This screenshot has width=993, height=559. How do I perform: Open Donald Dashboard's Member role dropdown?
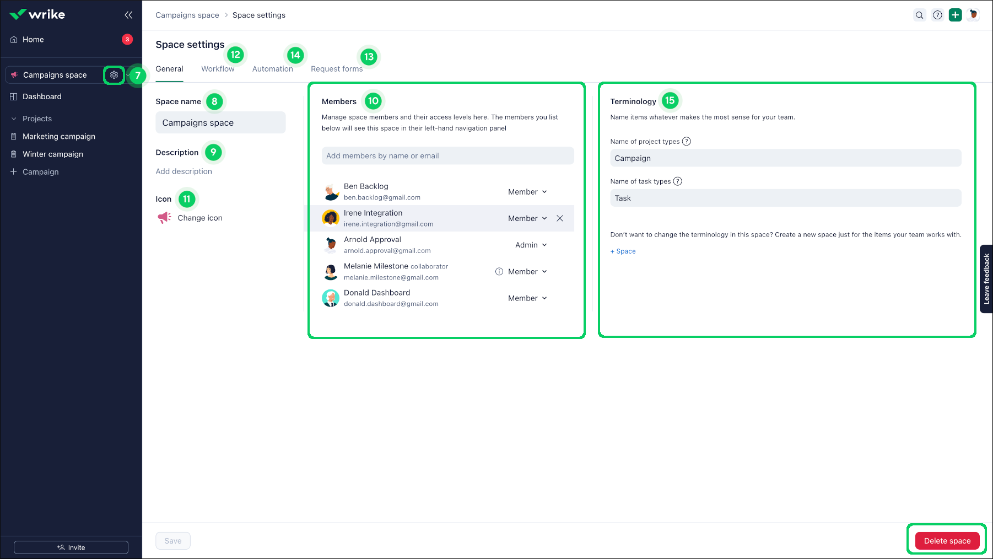pyautogui.click(x=527, y=298)
